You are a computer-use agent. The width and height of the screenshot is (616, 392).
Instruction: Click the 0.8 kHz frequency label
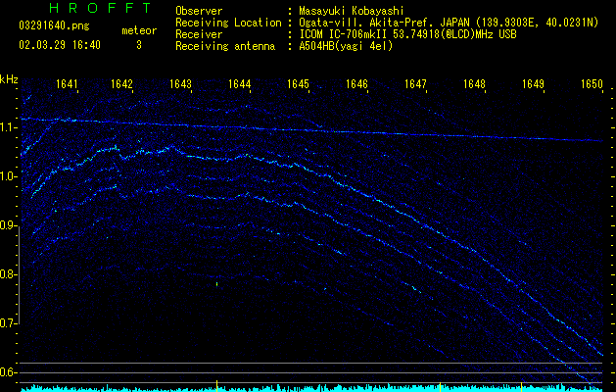9,274
